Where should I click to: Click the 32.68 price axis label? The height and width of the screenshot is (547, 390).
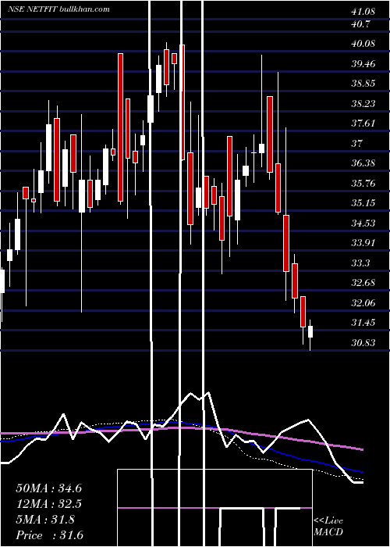tap(363, 283)
